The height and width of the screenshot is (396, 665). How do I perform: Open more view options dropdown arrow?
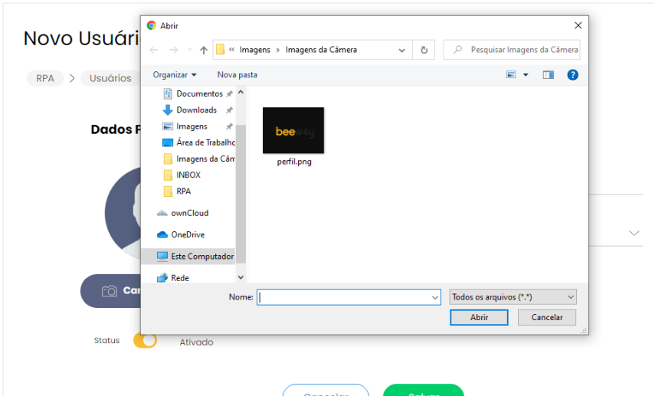(526, 74)
